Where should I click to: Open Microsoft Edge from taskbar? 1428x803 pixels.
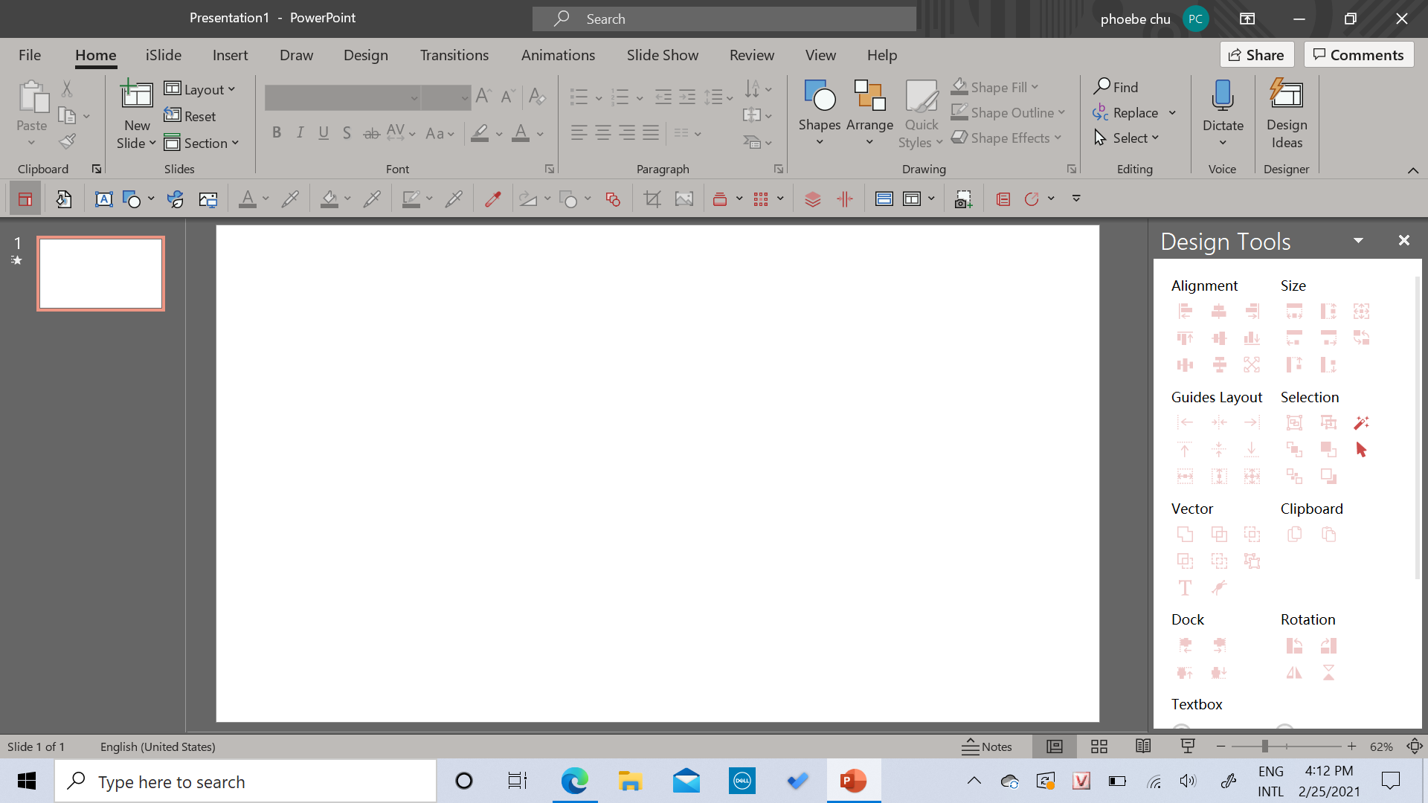coord(574,781)
